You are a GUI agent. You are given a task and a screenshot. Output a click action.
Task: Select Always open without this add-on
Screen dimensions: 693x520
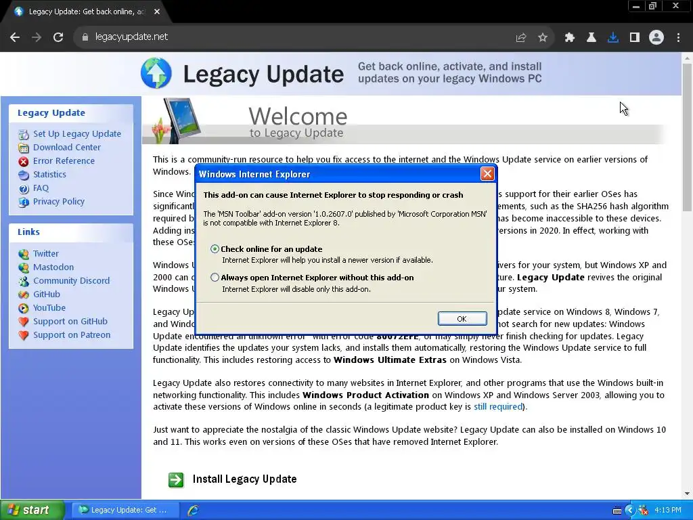(x=215, y=277)
